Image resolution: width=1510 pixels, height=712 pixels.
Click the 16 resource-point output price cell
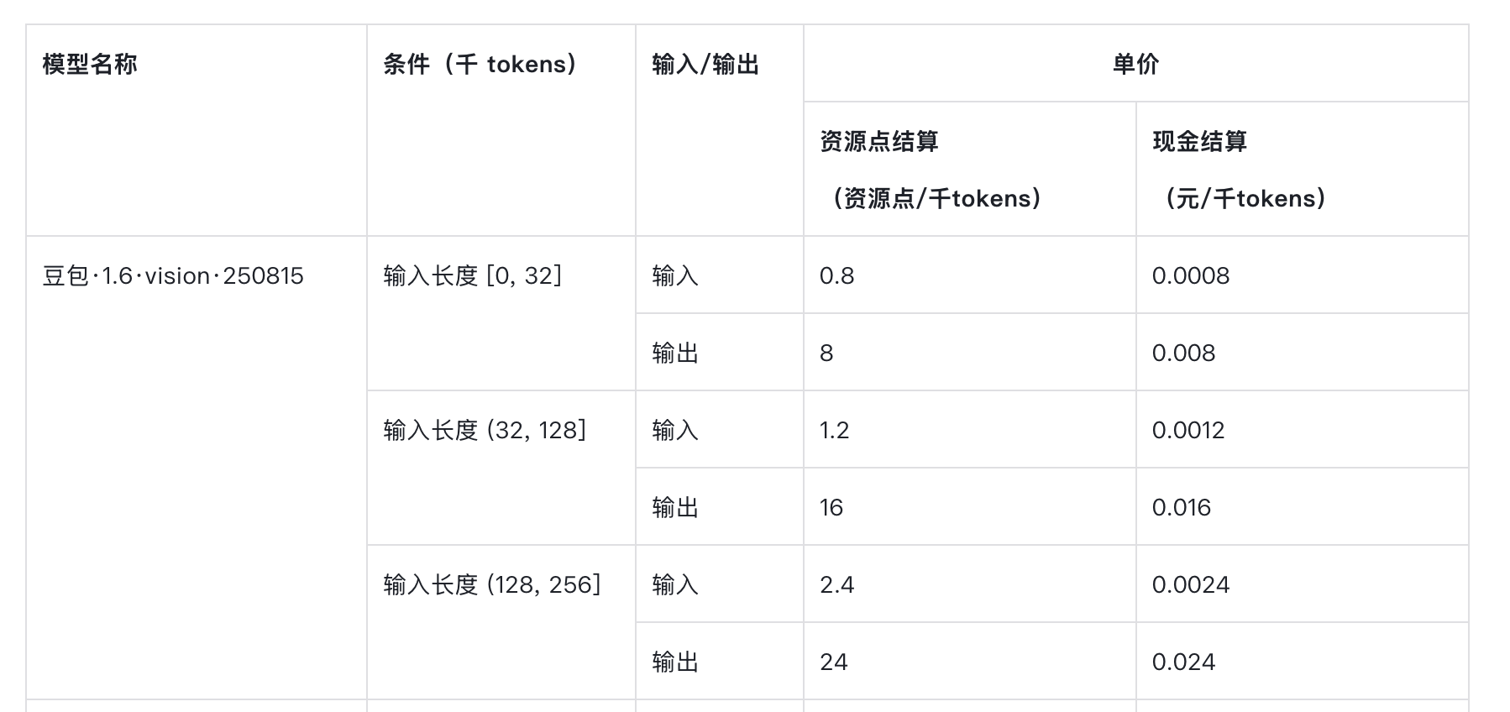coord(831,508)
